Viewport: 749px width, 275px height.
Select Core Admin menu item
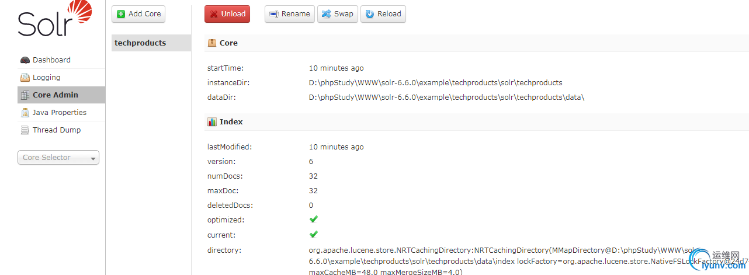(61, 95)
